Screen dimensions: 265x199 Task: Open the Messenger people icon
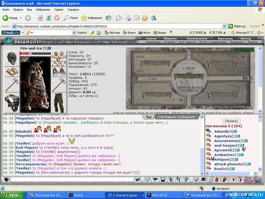153,18
